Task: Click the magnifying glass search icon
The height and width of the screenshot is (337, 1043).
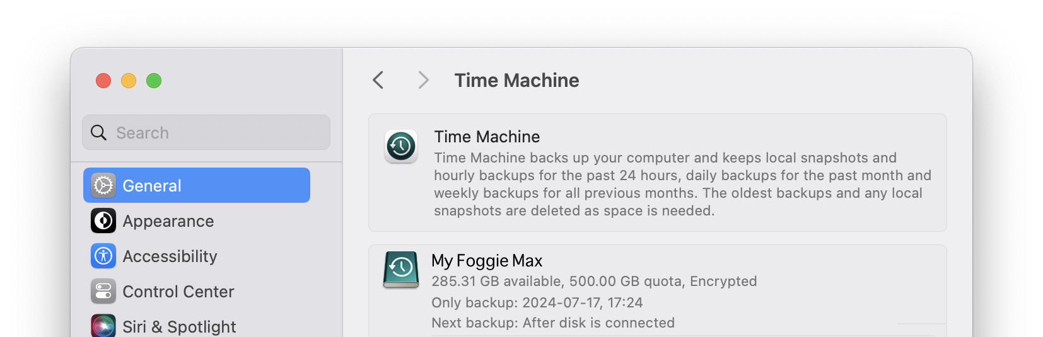Action: point(99,132)
